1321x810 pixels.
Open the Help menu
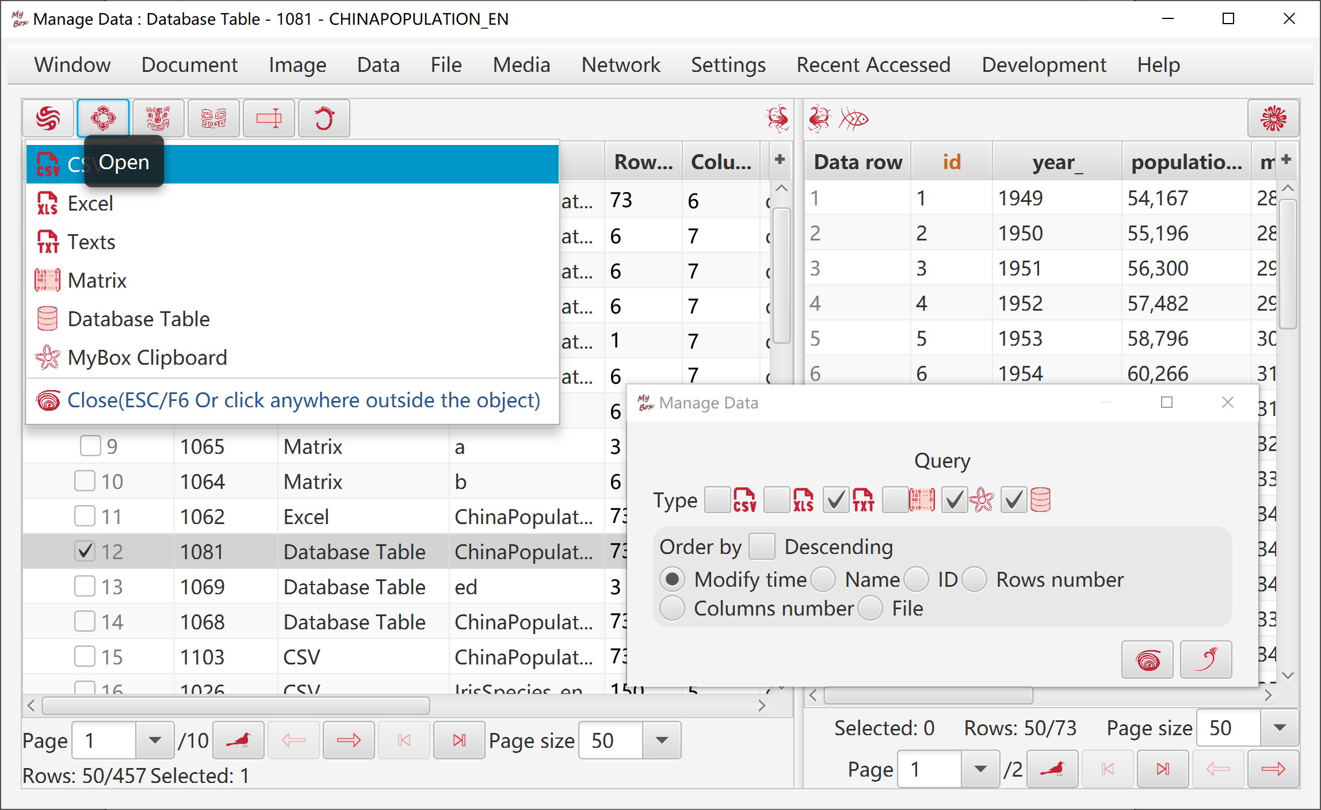point(1159,64)
